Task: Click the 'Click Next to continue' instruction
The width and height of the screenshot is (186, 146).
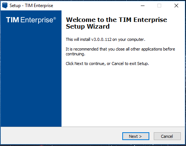Action: pyautogui.click(x=107, y=64)
